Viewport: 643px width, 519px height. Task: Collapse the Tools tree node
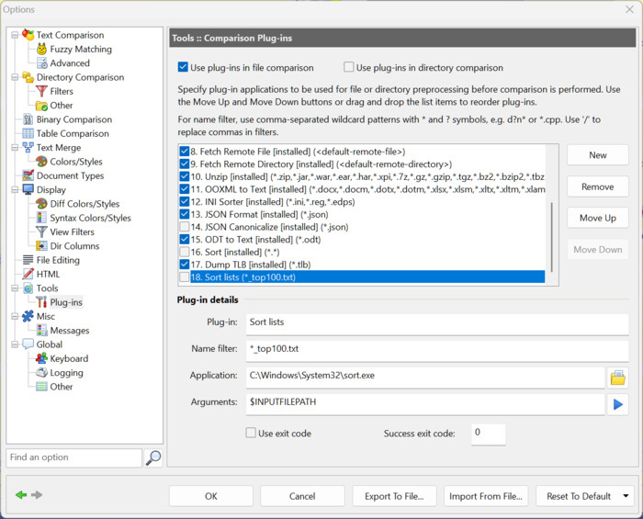click(x=15, y=288)
